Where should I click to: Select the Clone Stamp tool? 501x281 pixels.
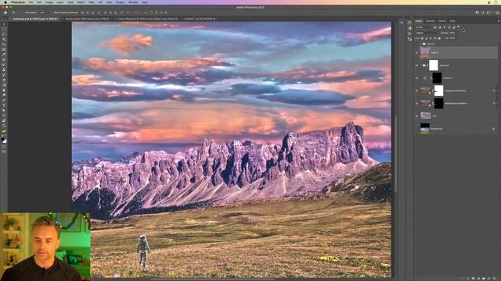coord(4,69)
